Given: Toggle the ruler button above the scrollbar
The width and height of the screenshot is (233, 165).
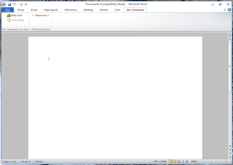Looking at the screenshot, I should coord(230,35).
